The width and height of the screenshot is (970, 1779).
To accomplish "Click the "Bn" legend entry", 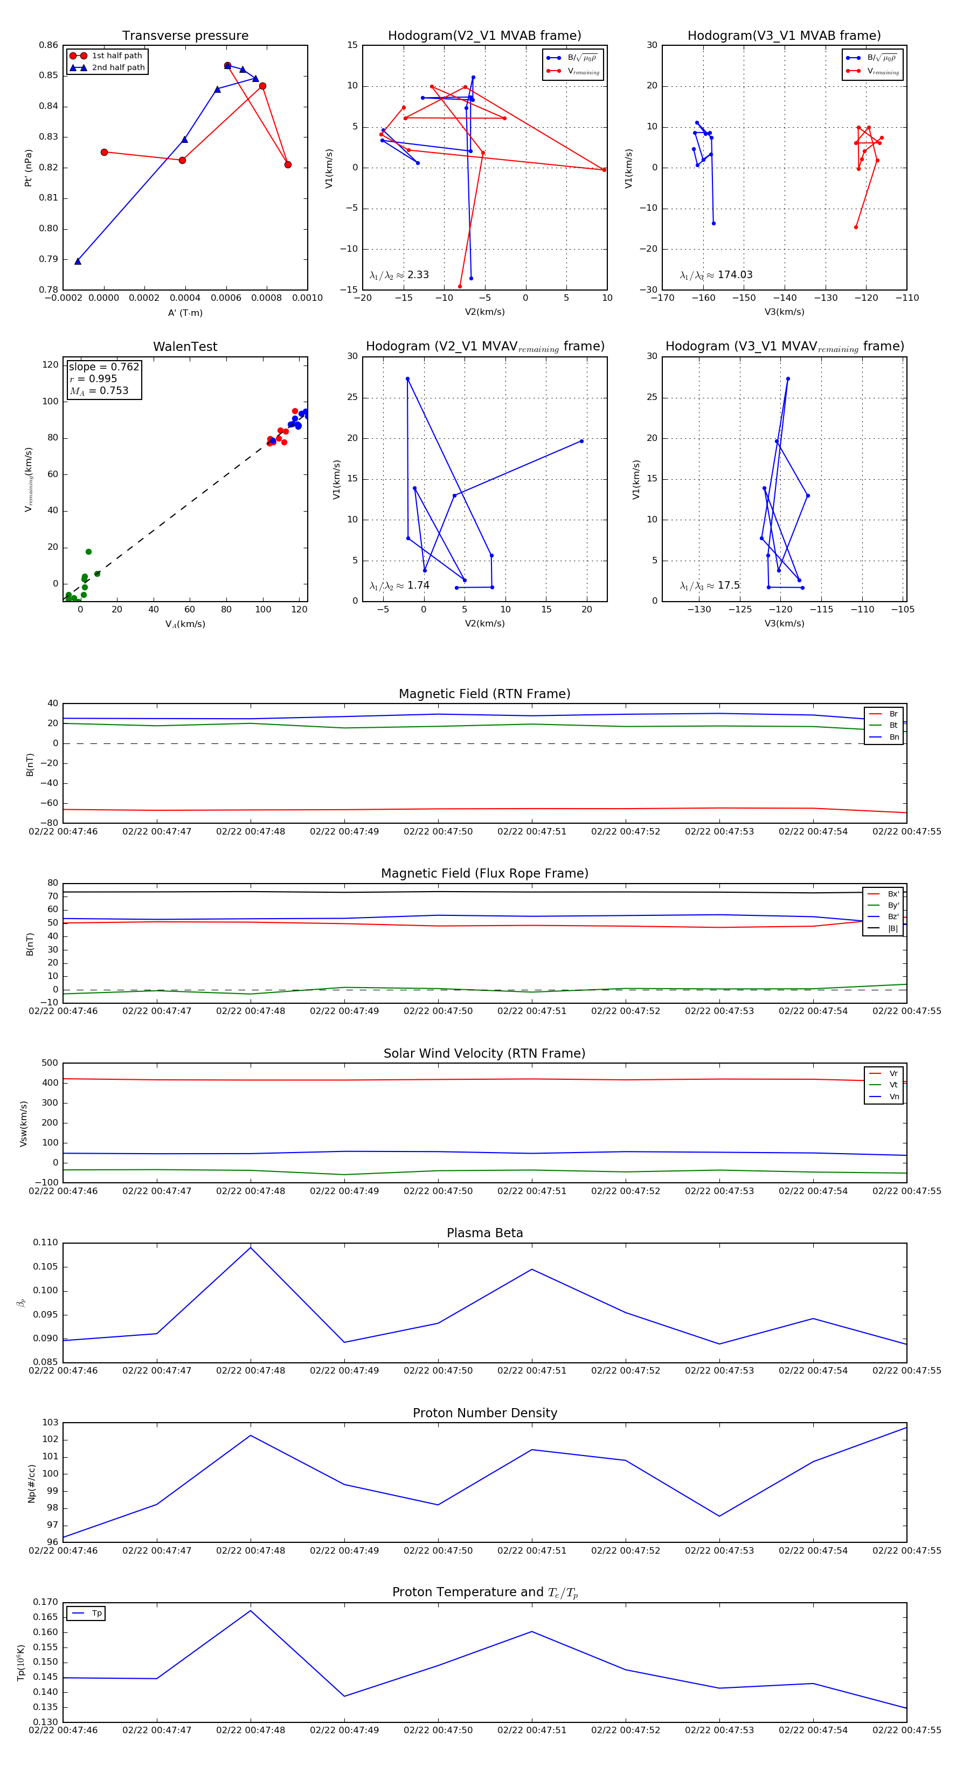I will point(884,737).
